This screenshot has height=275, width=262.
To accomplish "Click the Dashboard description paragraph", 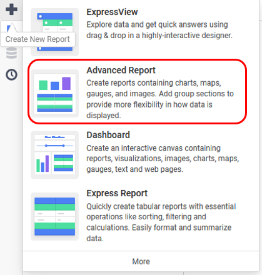I will click(x=163, y=159).
